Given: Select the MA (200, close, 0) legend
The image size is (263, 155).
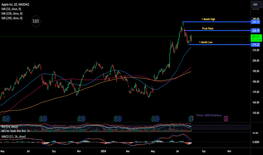Looking at the screenshot, I should coord(12,18).
